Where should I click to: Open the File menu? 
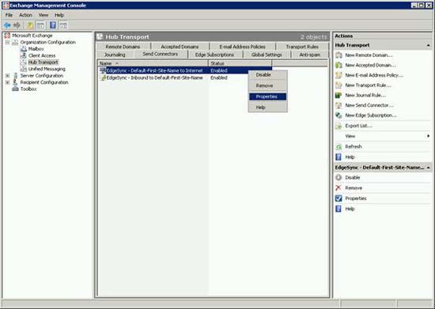click(x=9, y=15)
